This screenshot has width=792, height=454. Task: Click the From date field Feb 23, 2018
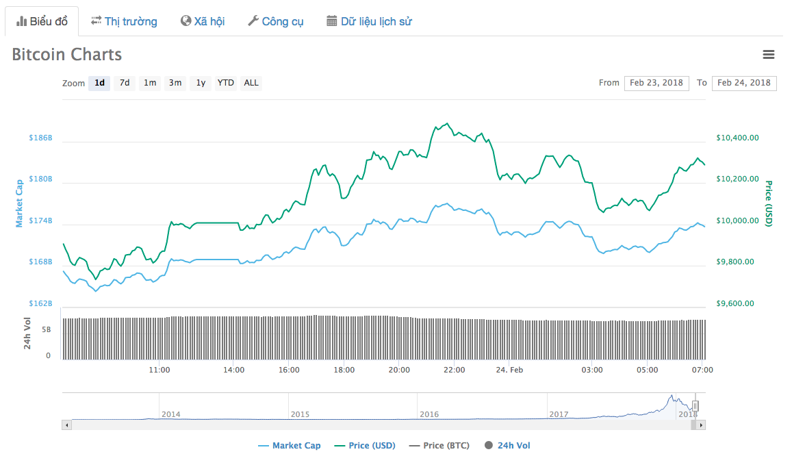[656, 83]
